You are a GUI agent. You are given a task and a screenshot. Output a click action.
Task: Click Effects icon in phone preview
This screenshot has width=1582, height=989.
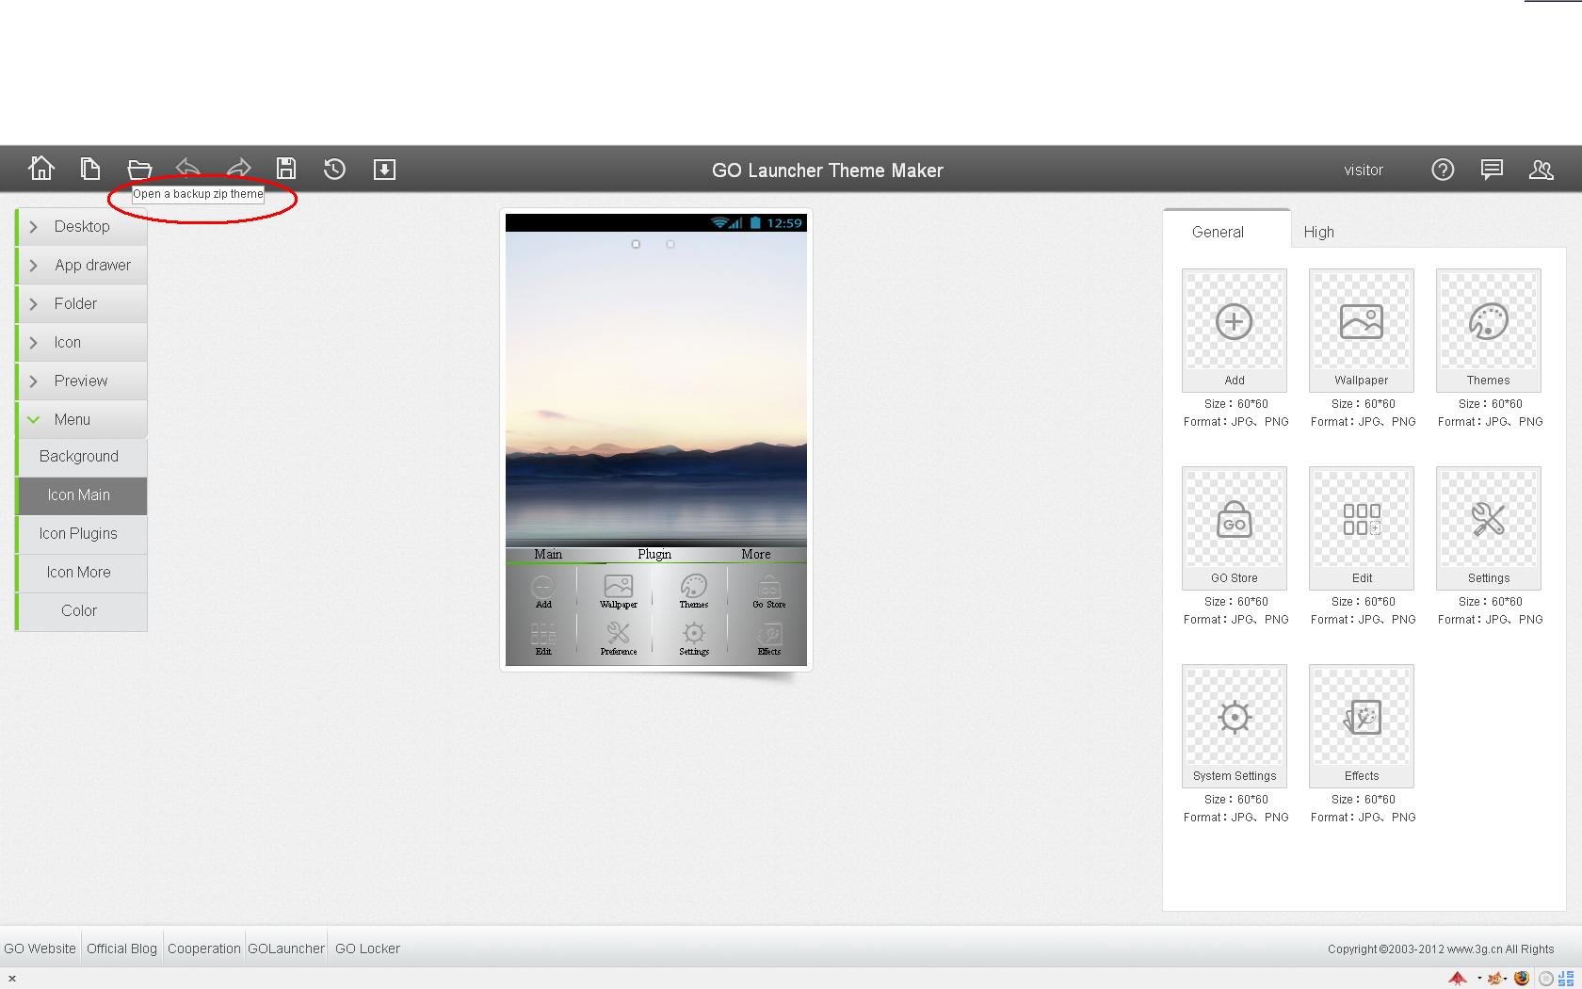pos(769,638)
